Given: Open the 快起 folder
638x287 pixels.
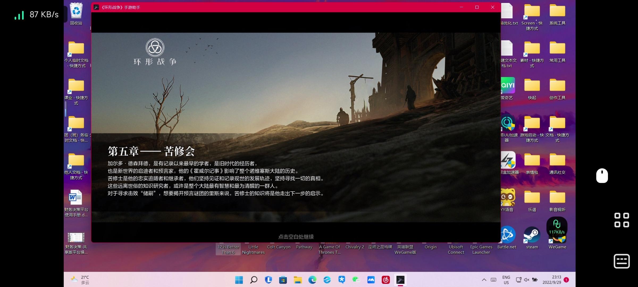Looking at the screenshot, I should pos(532,89).
